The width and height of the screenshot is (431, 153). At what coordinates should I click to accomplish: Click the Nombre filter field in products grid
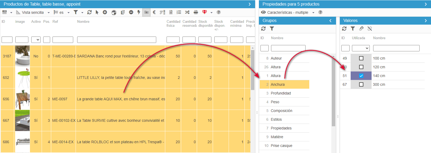coord(116,40)
